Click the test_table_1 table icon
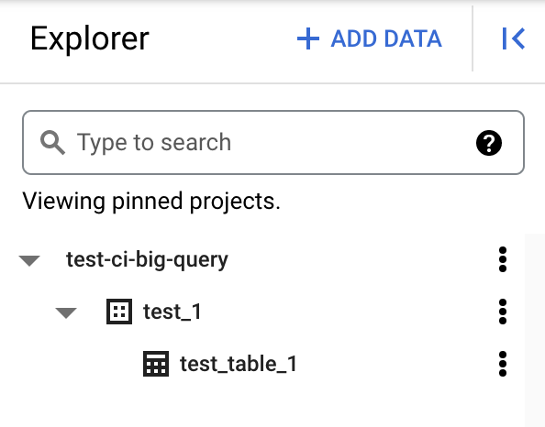This screenshot has height=427, width=545. [156, 364]
